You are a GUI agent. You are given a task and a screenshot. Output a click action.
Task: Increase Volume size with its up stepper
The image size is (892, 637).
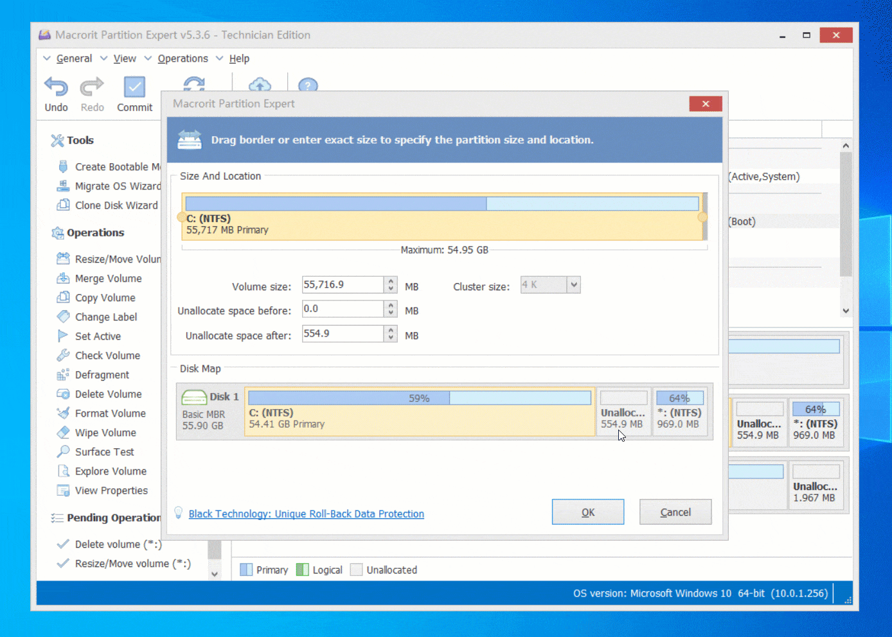pos(391,281)
